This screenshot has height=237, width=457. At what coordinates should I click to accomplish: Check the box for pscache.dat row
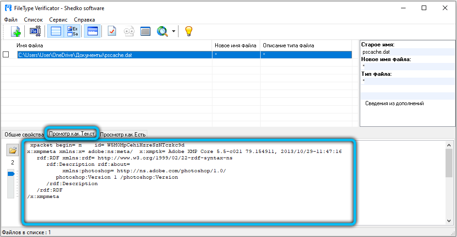tap(6, 55)
